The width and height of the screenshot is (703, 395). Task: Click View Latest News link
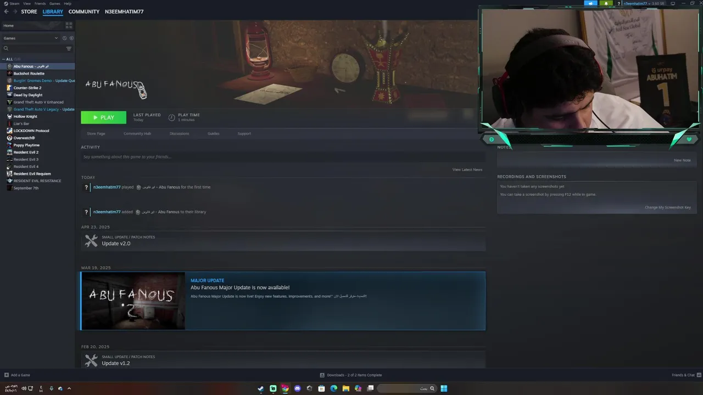[467, 170]
